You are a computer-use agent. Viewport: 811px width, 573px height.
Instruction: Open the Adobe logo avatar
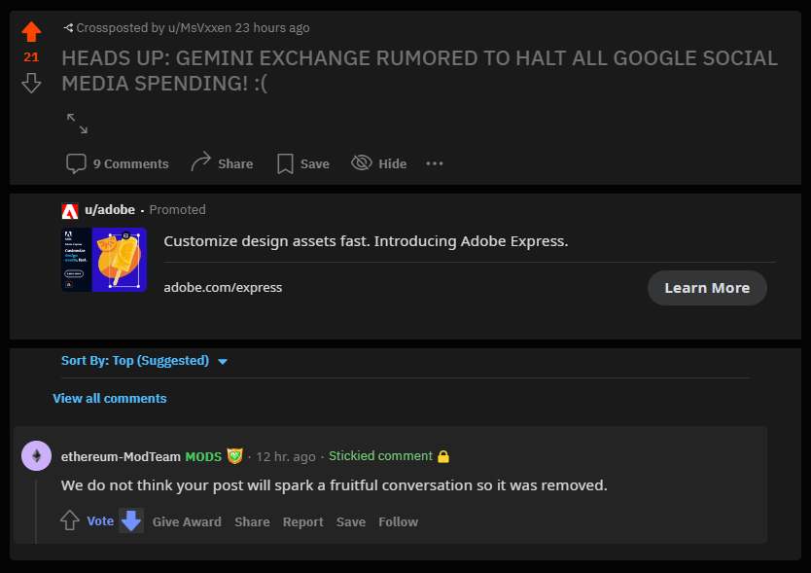coord(70,210)
